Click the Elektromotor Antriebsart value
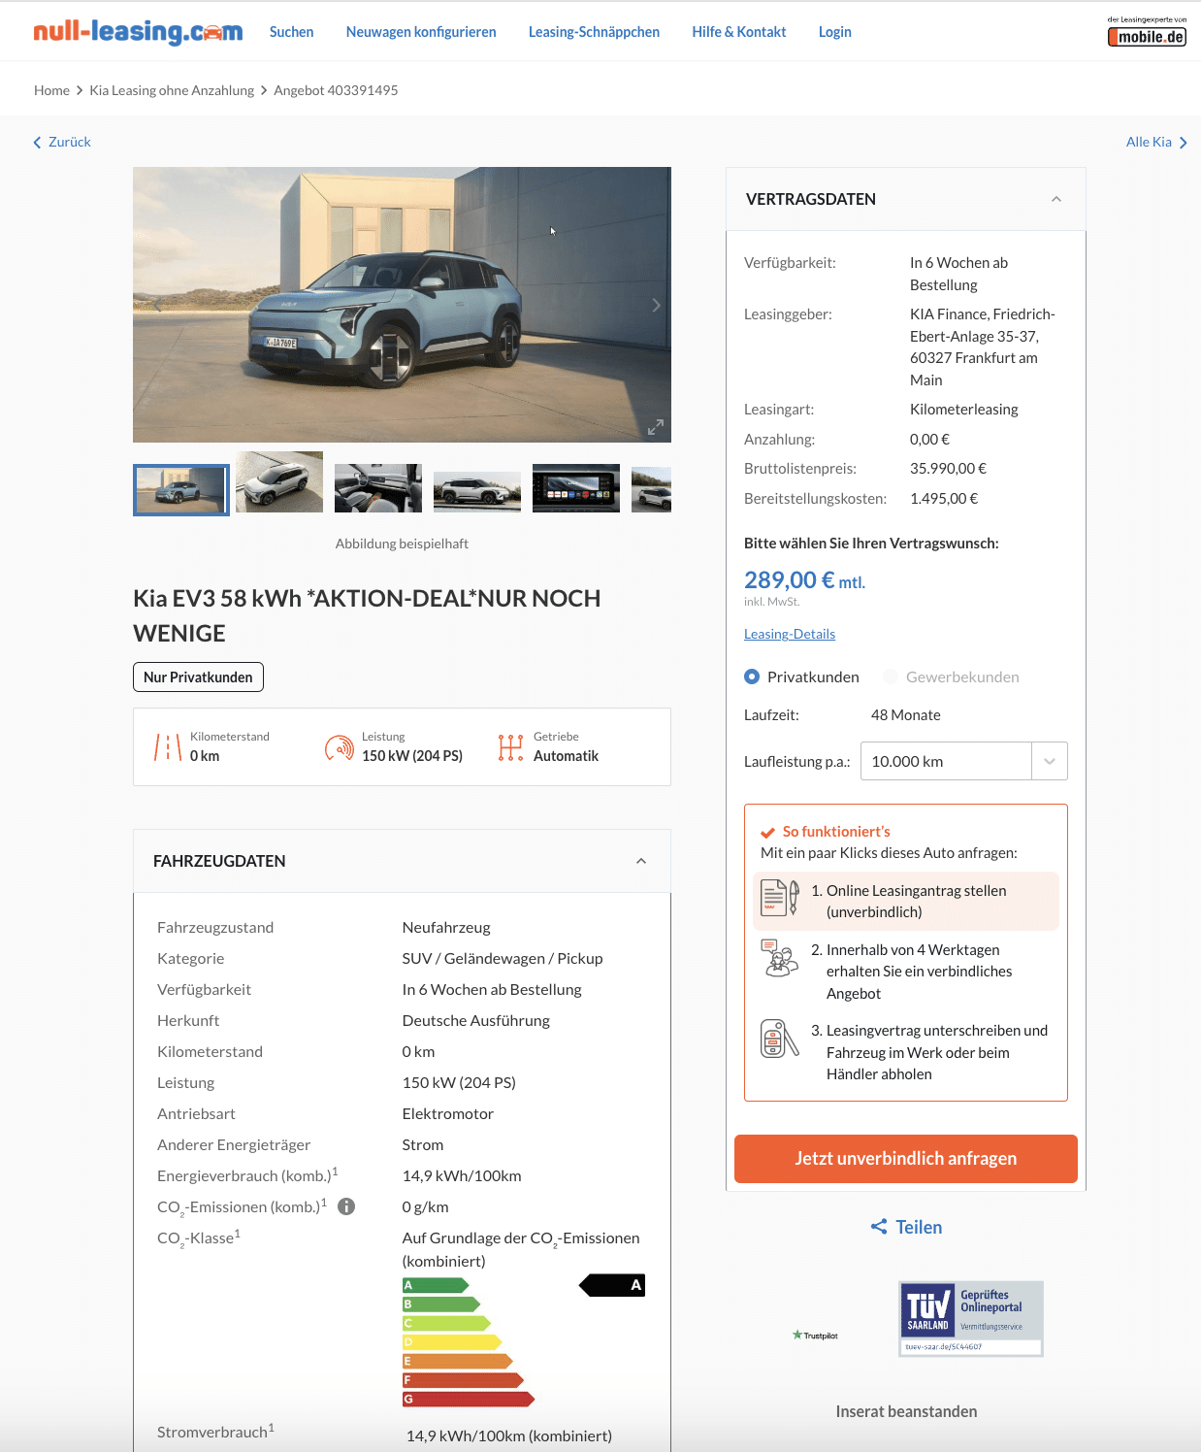 coord(448,1114)
